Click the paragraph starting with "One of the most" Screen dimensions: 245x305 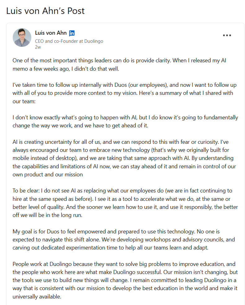124,64
